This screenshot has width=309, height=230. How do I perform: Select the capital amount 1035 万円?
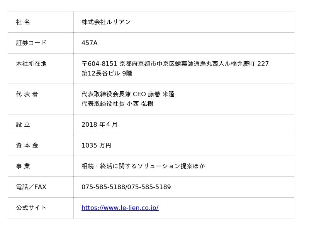click(x=96, y=146)
